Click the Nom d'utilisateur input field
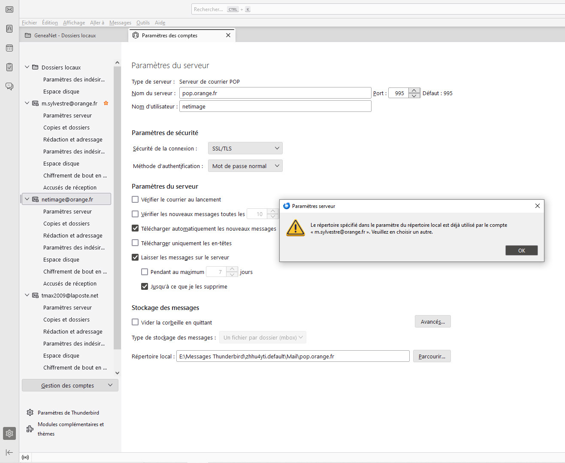The height and width of the screenshot is (463, 565). click(275, 106)
